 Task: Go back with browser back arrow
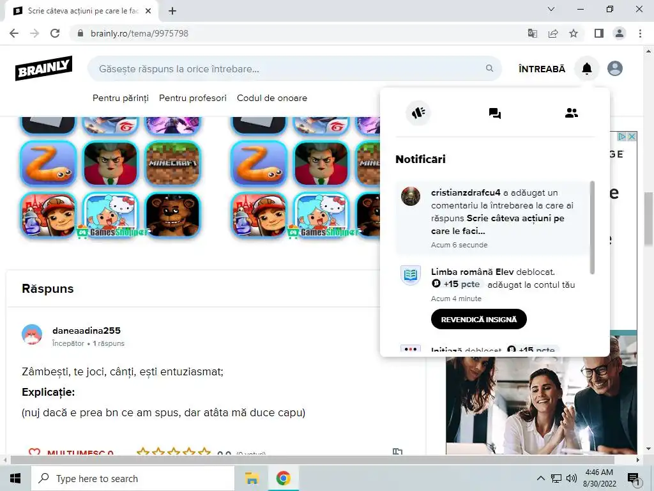14,33
